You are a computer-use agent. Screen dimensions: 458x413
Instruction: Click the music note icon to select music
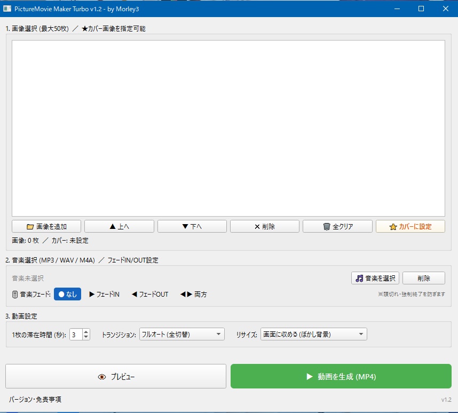[360, 277]
